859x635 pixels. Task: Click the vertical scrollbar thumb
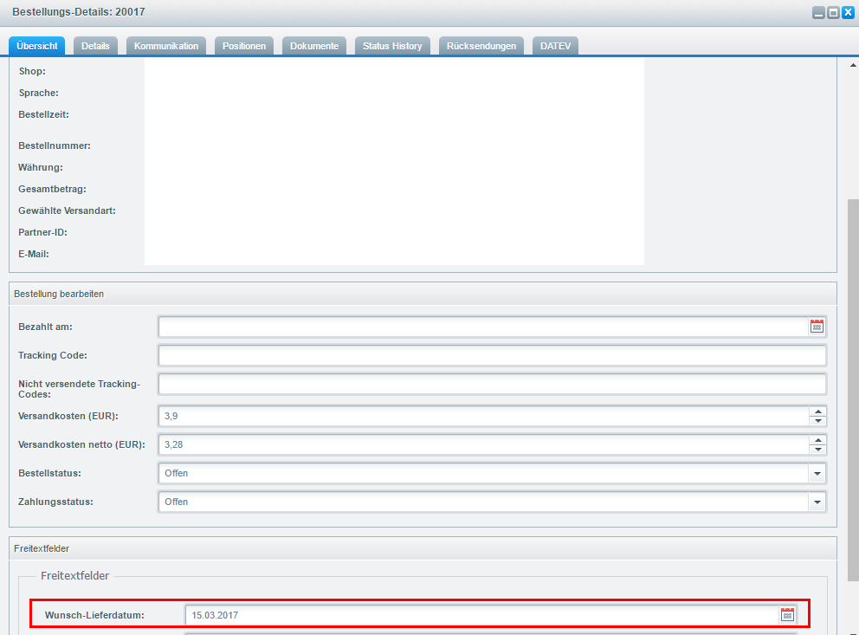[x=852, y=390]
